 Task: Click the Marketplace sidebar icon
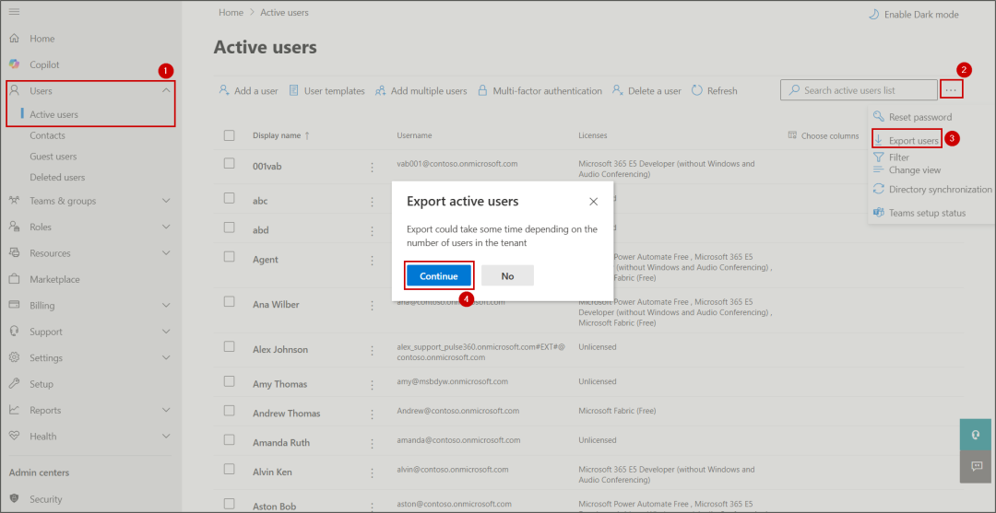click(14, 279)
